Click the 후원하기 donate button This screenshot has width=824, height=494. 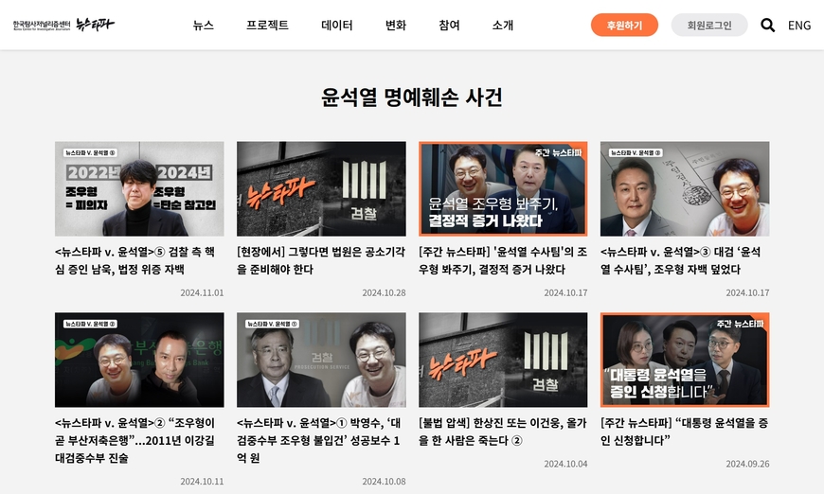(624, 26)
